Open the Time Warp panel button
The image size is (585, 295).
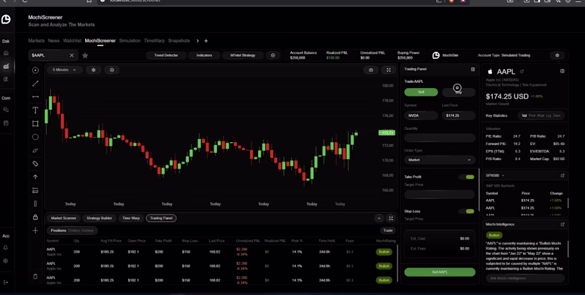131,219
